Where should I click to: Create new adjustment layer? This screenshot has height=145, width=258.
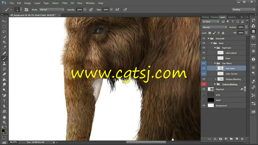[226, 139]
